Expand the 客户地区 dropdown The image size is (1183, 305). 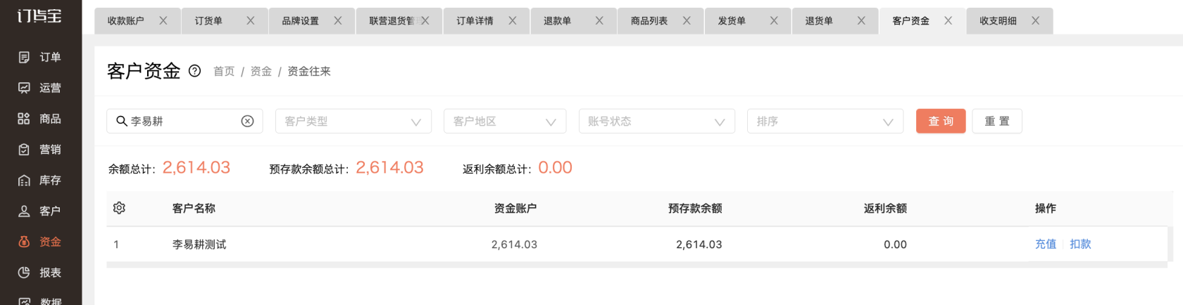pos(505,121)
